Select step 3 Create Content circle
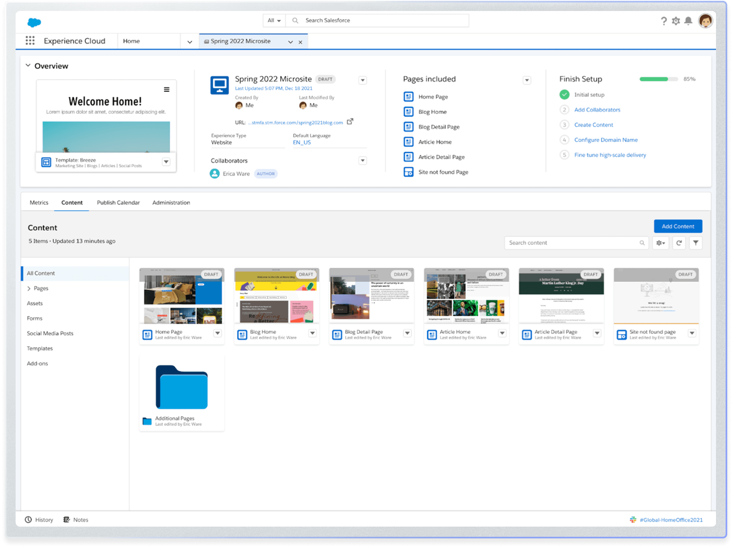733x548 pixels. [564, 125]
